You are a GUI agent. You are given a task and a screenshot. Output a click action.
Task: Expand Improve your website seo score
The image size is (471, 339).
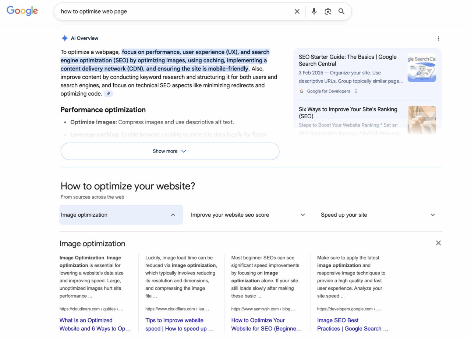[x=248, y=215]
